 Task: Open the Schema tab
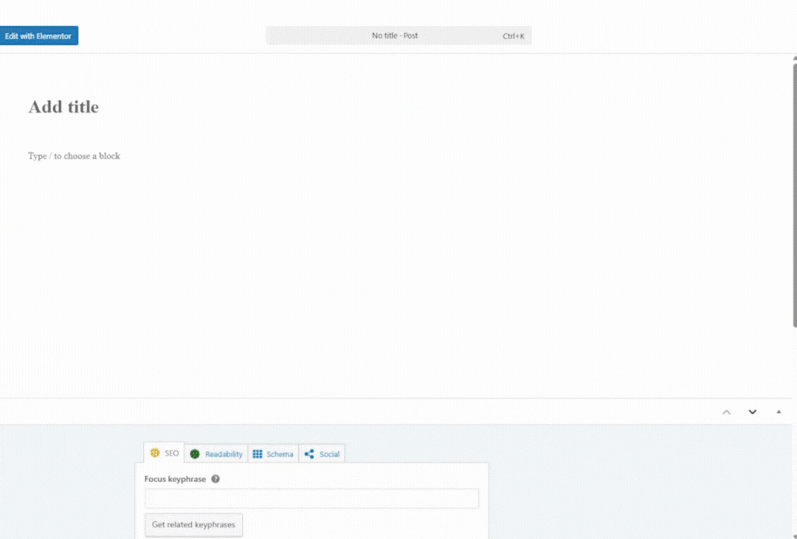tap(273, 454)
